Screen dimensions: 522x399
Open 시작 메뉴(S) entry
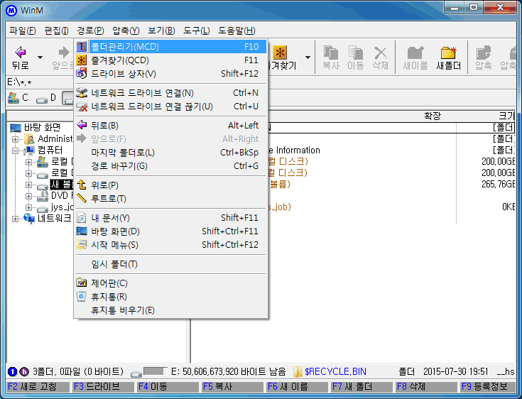click(170, 245)
